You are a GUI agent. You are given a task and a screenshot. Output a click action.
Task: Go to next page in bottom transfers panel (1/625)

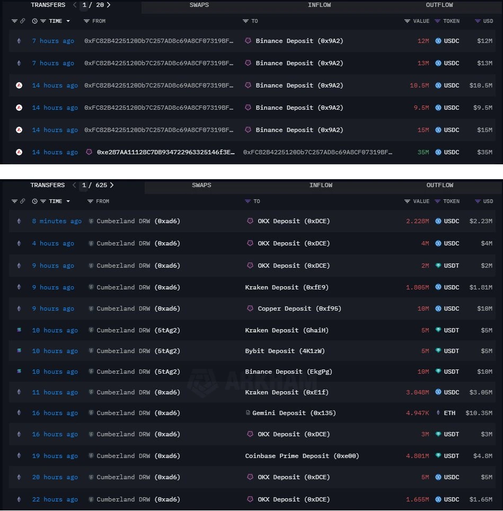click(x=112, y=185)
